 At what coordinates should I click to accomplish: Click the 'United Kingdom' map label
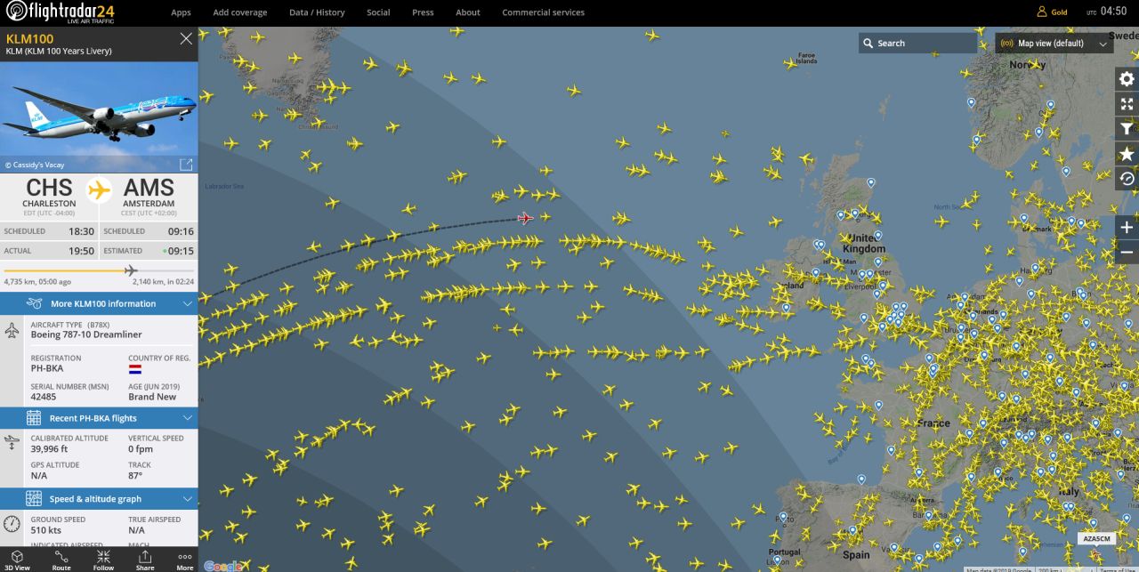[866, 244]
